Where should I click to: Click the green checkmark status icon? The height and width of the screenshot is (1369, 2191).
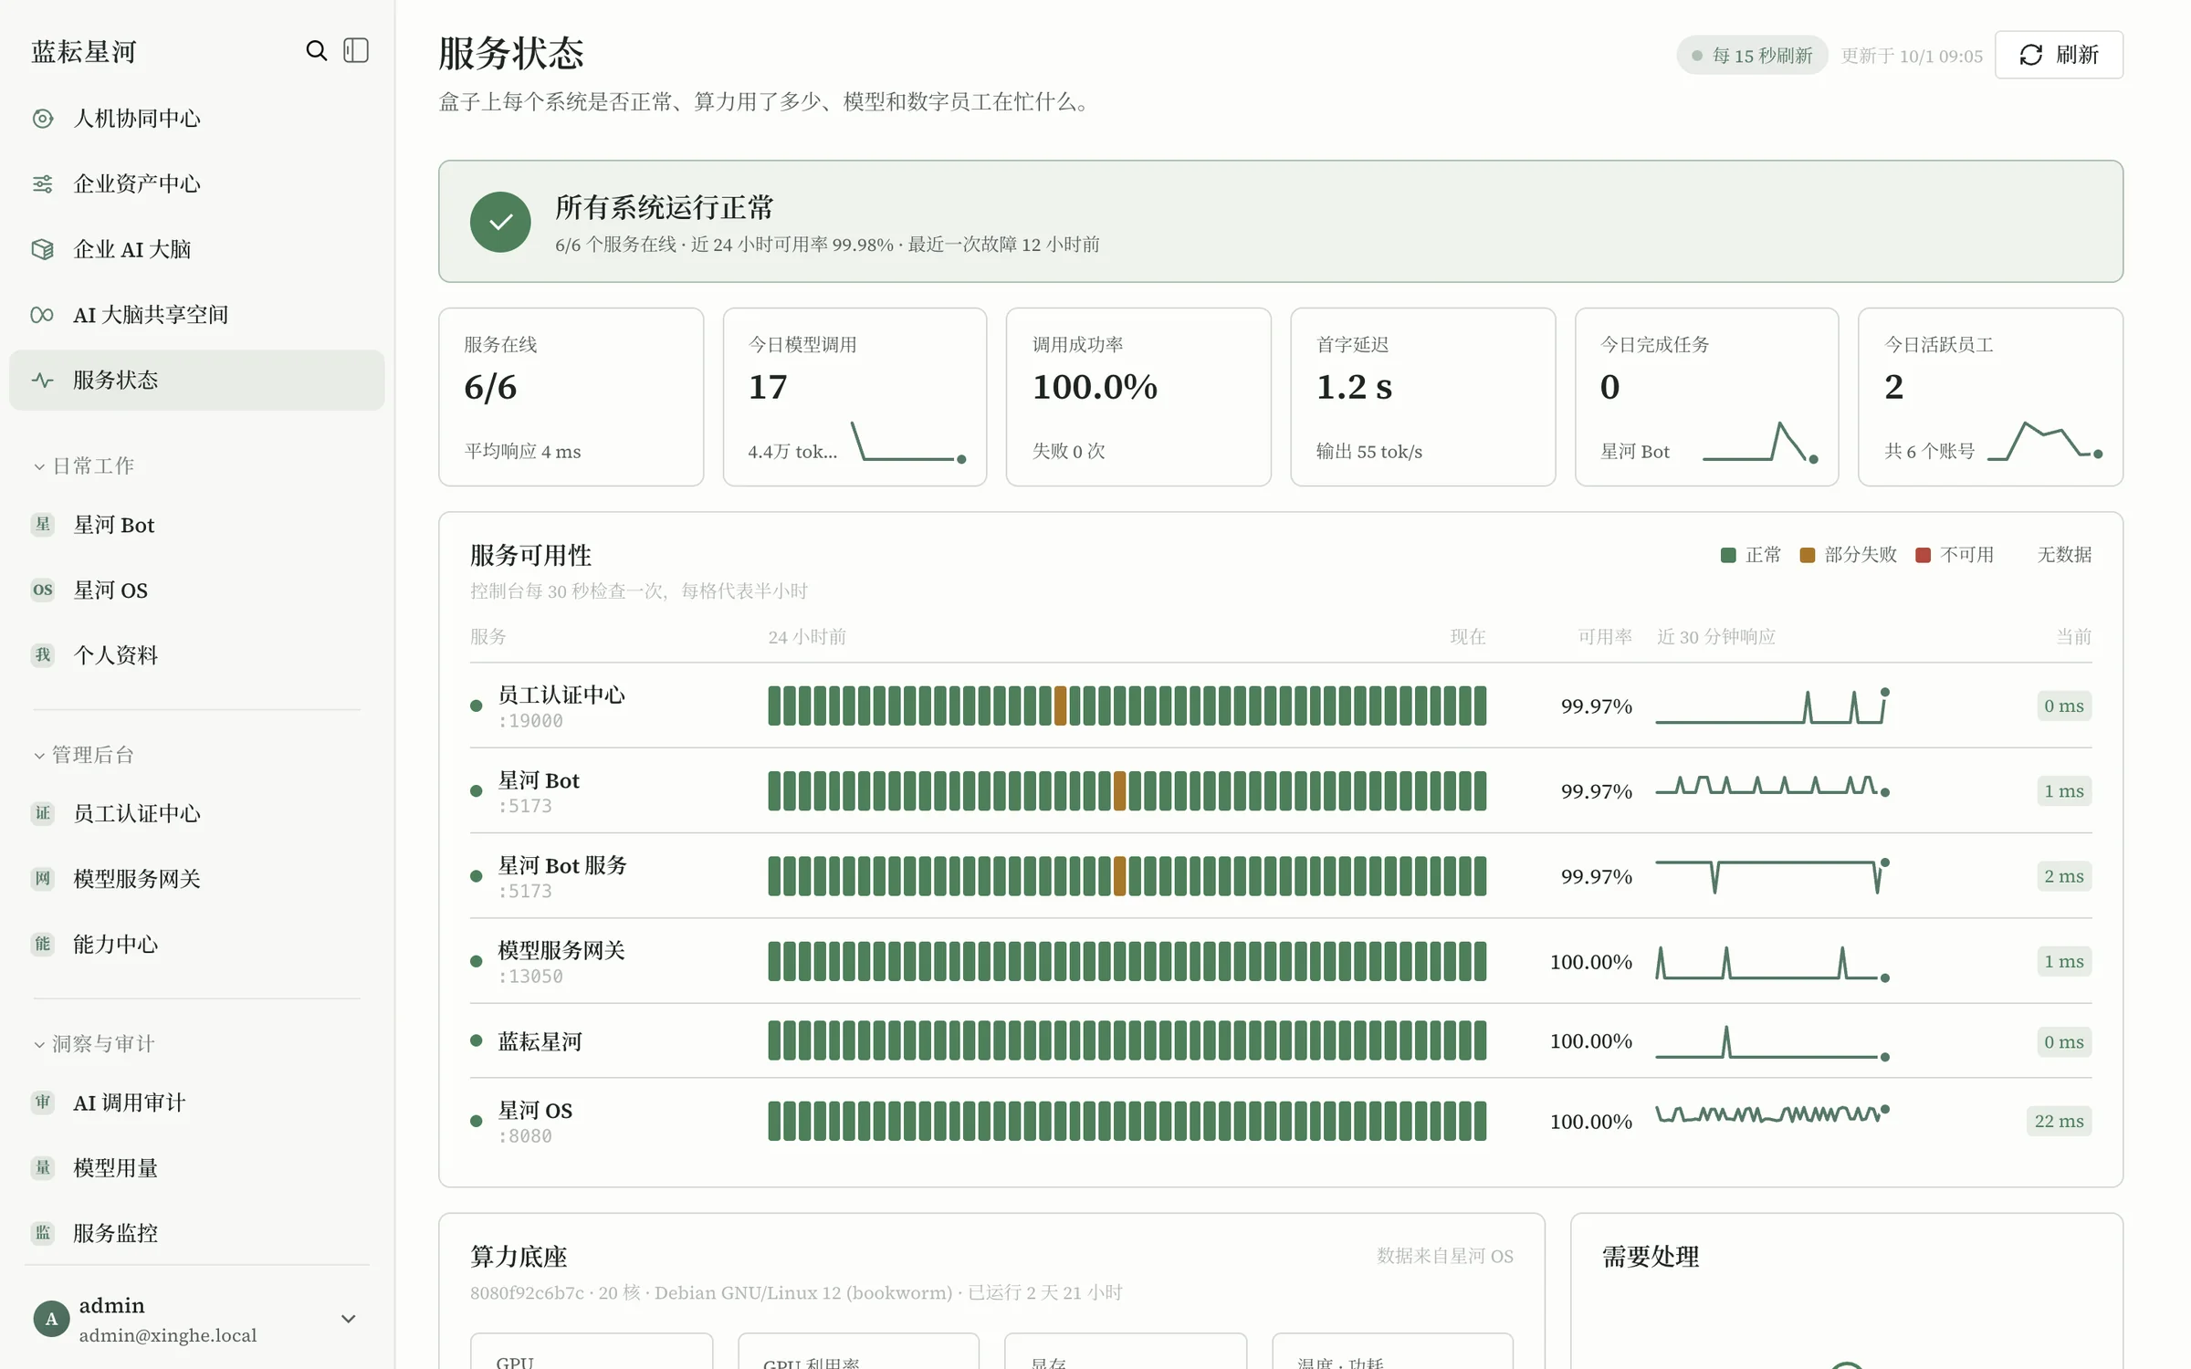pos(500,222)
